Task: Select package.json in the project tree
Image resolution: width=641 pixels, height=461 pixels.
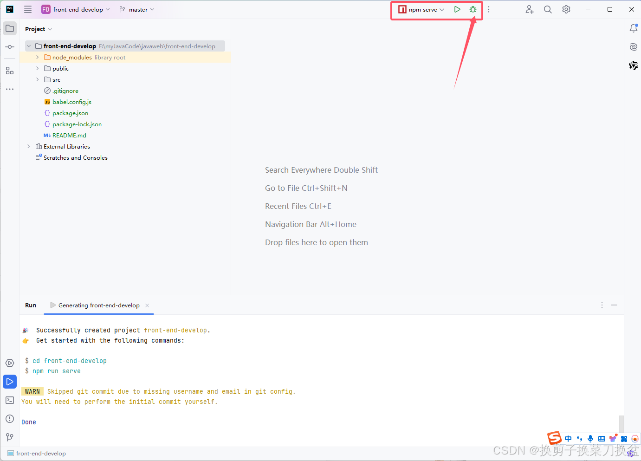Action: [x=71, y=113]
